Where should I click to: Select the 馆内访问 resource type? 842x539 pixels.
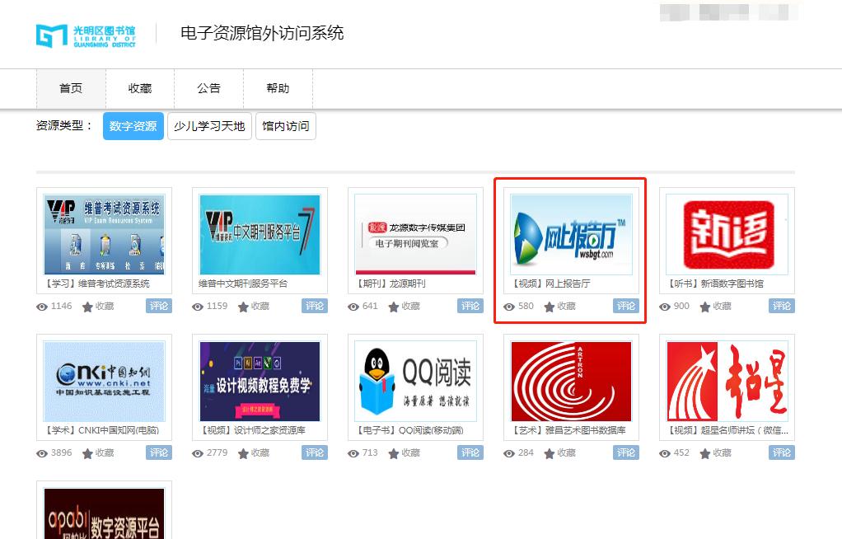(286, 126)
